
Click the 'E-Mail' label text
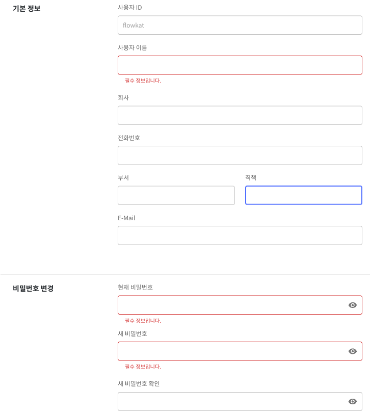coord(126,218)
